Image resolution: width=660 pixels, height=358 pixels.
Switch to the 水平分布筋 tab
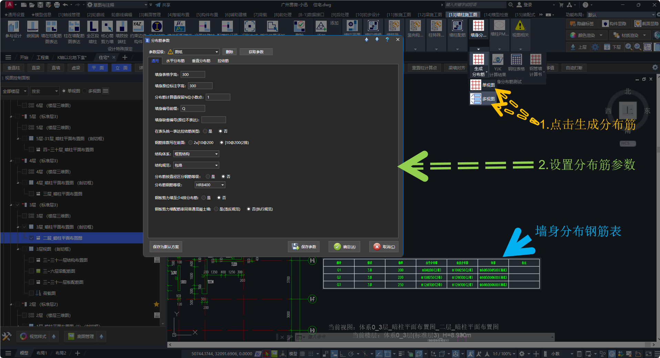click(175, 61)
